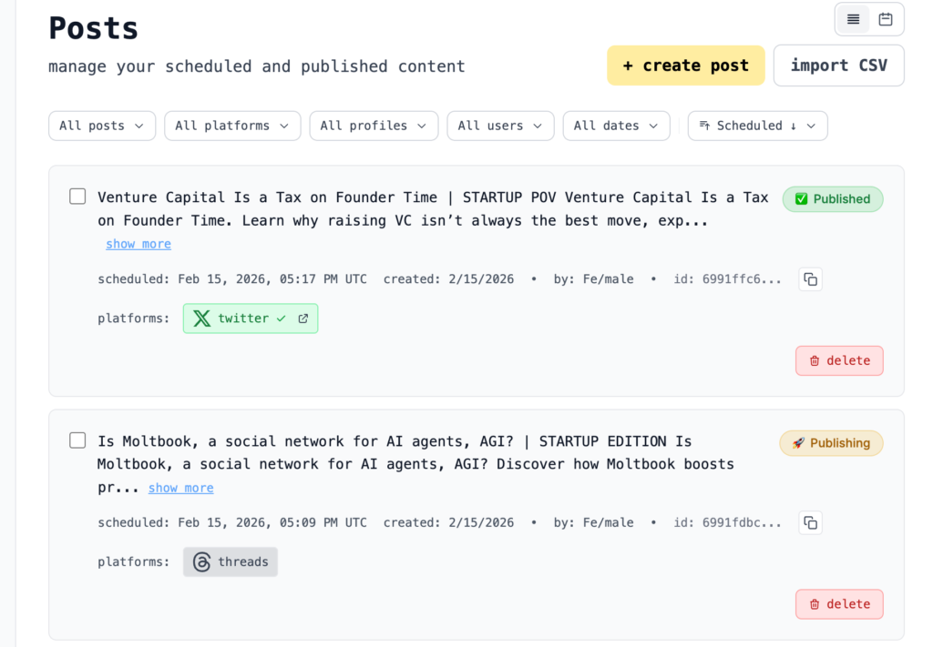This screenshot has width=933, height=647.
Task: Click the Twitter X icon on the published post
Action: point(201,318)
